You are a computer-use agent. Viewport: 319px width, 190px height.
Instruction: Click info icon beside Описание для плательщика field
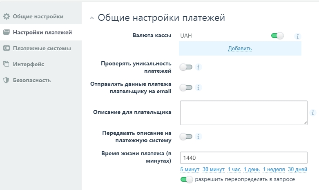(x=313, y=113)
